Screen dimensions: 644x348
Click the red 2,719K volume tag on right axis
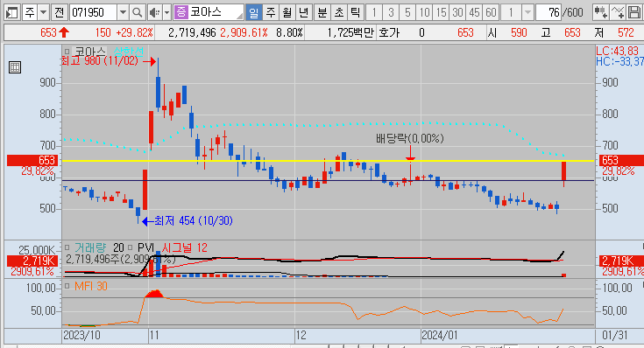(x=621, y=261)
